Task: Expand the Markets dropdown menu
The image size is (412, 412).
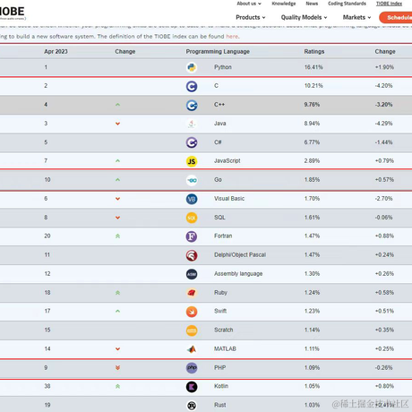Action: [x=356, y=17]
